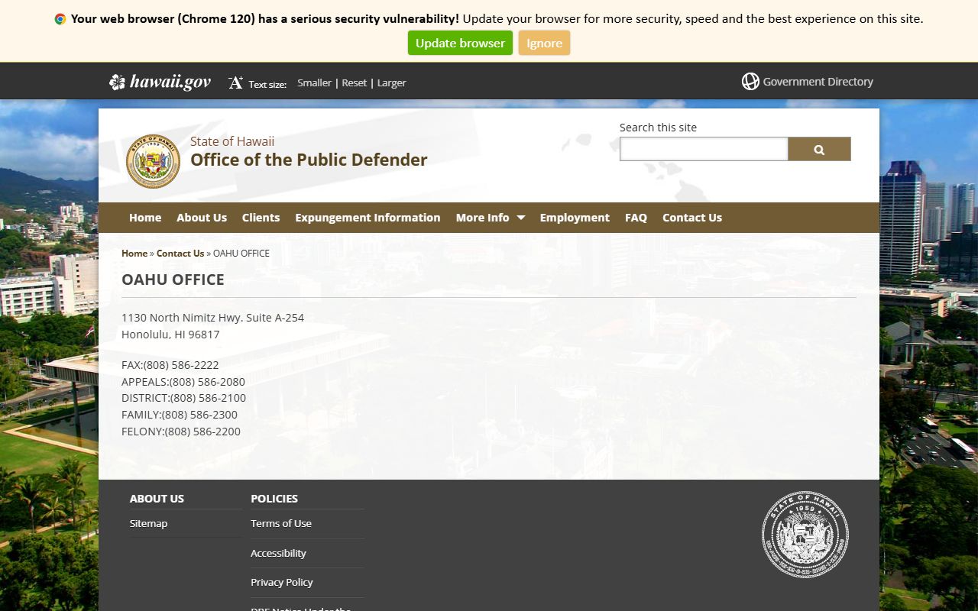Open the Accessibility footer link
This screenshot has width=978, height=611.
click(278, 553)
